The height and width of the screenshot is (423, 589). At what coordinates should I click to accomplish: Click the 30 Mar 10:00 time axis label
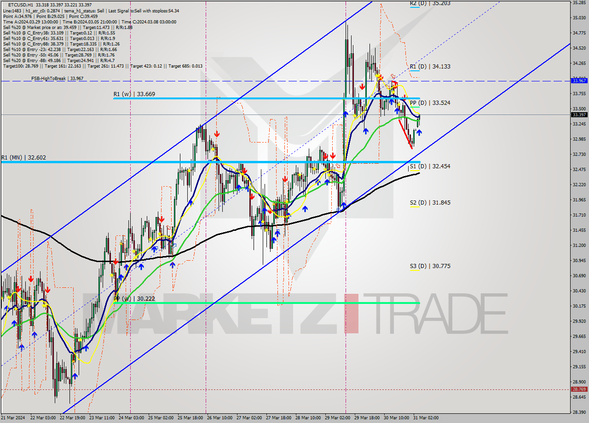pyautogui.click(x=396, y=418)
